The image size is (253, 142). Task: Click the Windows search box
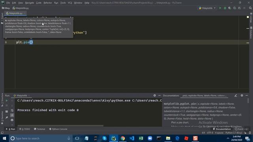pyautogui.click(x=40, y=138)
